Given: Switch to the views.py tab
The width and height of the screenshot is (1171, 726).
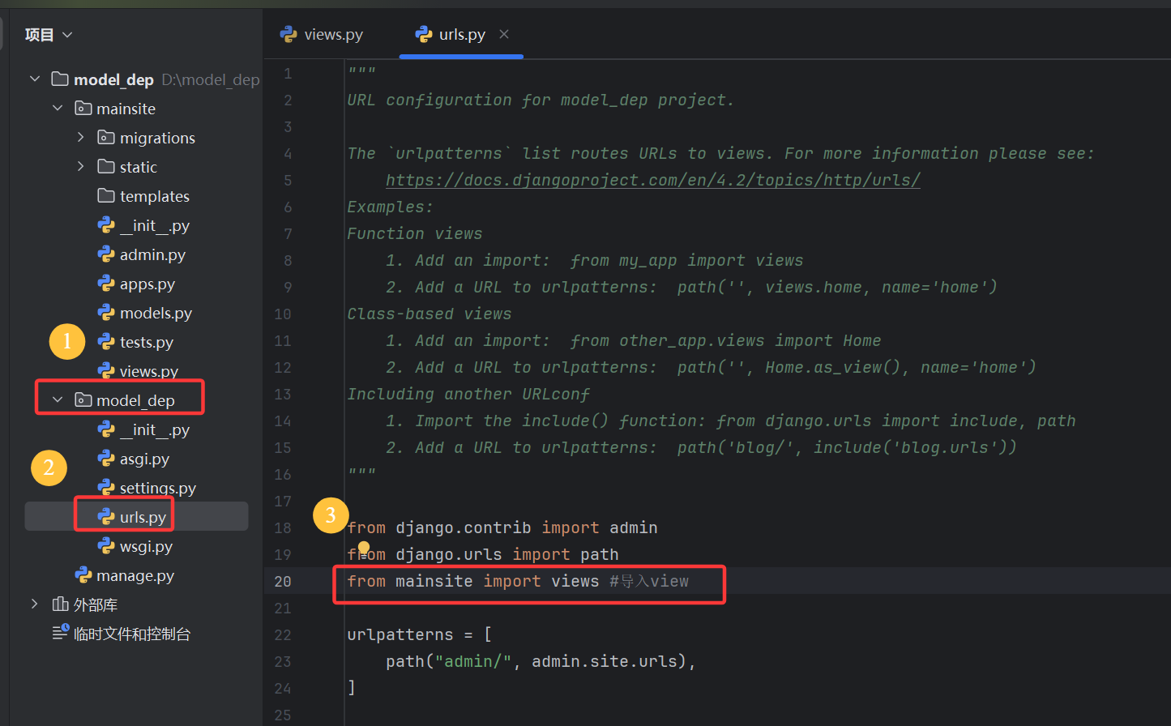Looking at the screenshot, I should [322, 35].
